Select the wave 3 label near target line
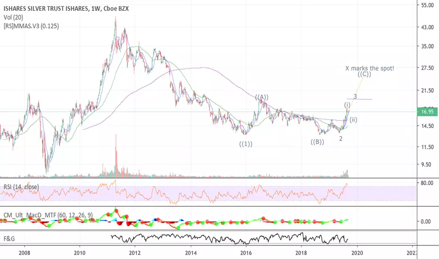This screenshot has width=439, height=259. [355, 97]
